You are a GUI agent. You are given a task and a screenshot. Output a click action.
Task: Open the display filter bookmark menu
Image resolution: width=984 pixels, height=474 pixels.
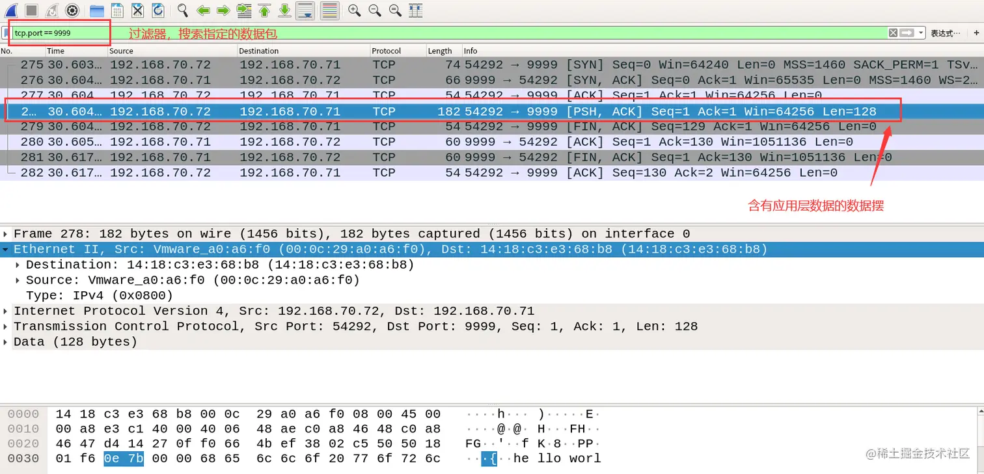tap(6, 33)
